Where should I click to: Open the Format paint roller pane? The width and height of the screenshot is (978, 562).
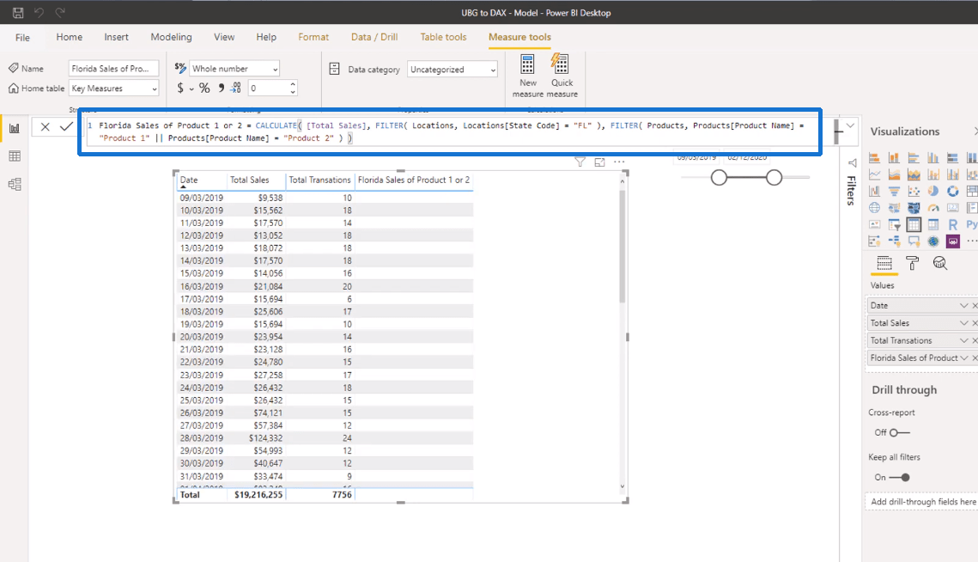click(912, 264)
